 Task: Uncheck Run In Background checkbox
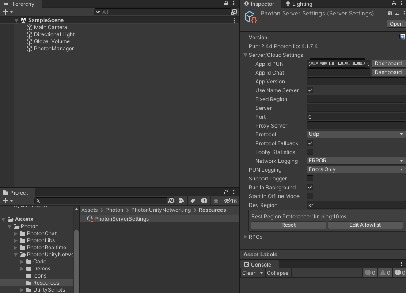click(310, 187)
